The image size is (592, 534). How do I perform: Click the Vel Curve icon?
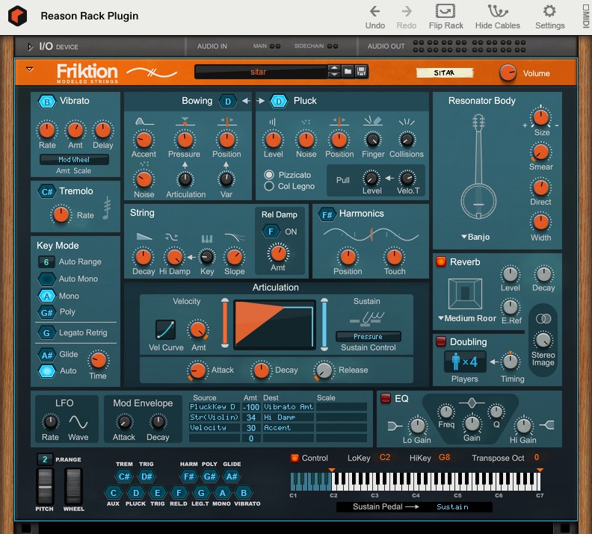pos(165,329)
